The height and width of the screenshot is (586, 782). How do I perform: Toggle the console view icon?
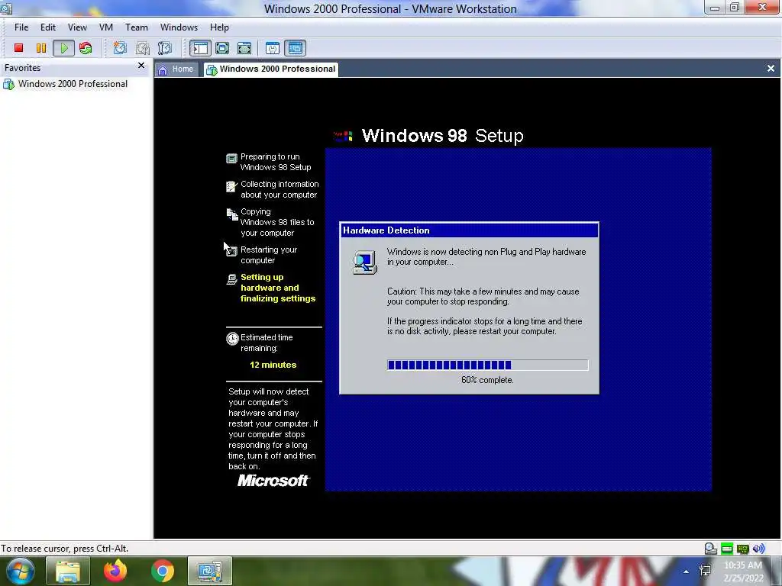point(296,48)
